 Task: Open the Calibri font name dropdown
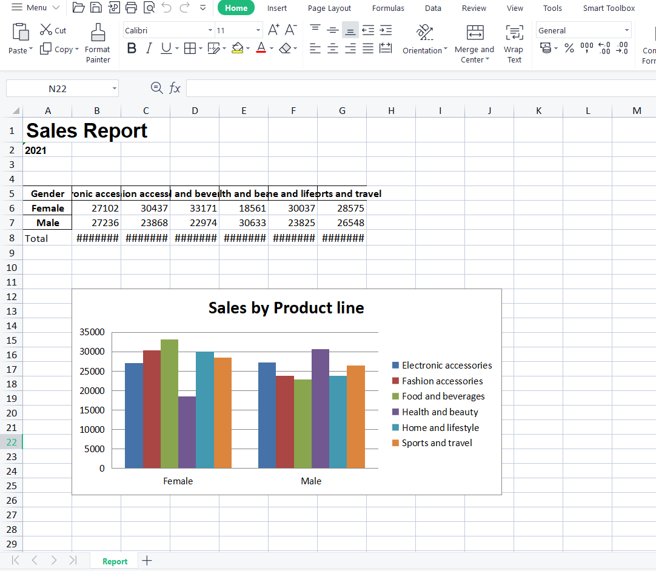pos(210,30)
